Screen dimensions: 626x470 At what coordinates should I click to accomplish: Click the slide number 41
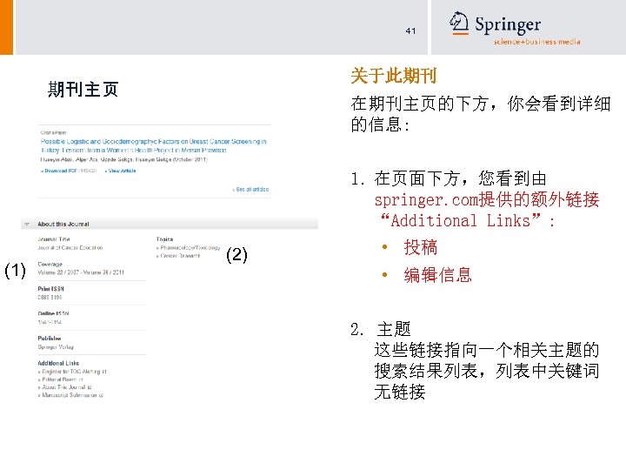pos(410,30)
